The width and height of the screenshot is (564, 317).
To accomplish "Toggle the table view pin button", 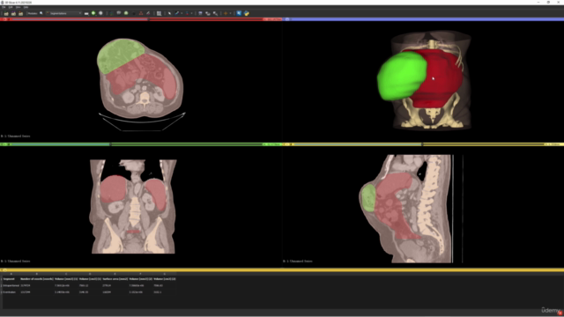I will [2, 270].
